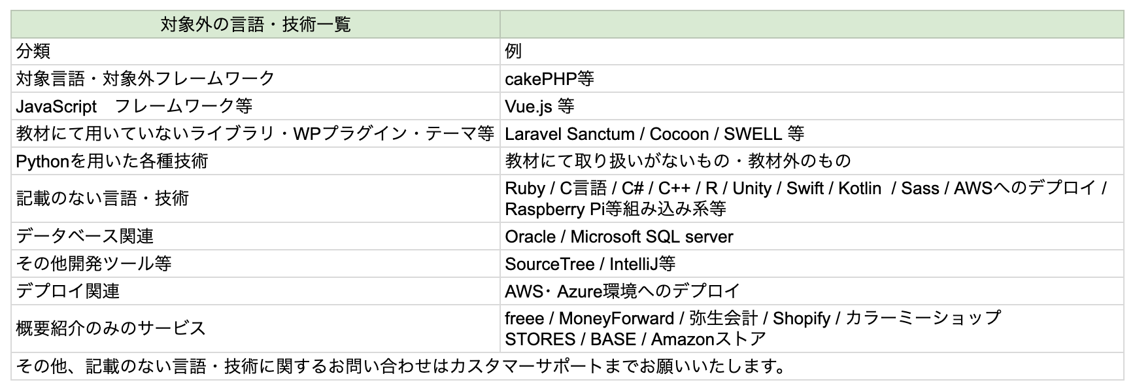Click the JavaScript フレームワーク等 cell

(256, 106)
